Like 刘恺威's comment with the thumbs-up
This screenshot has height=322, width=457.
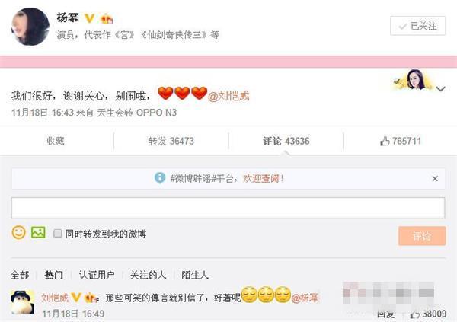pyautogui.click(x=415, y=314)
